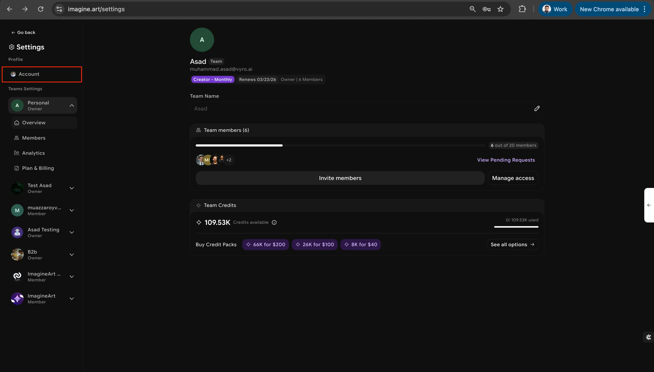Click the Settings gear icon
The image size is (654, 372).
(x=11, y=47)
